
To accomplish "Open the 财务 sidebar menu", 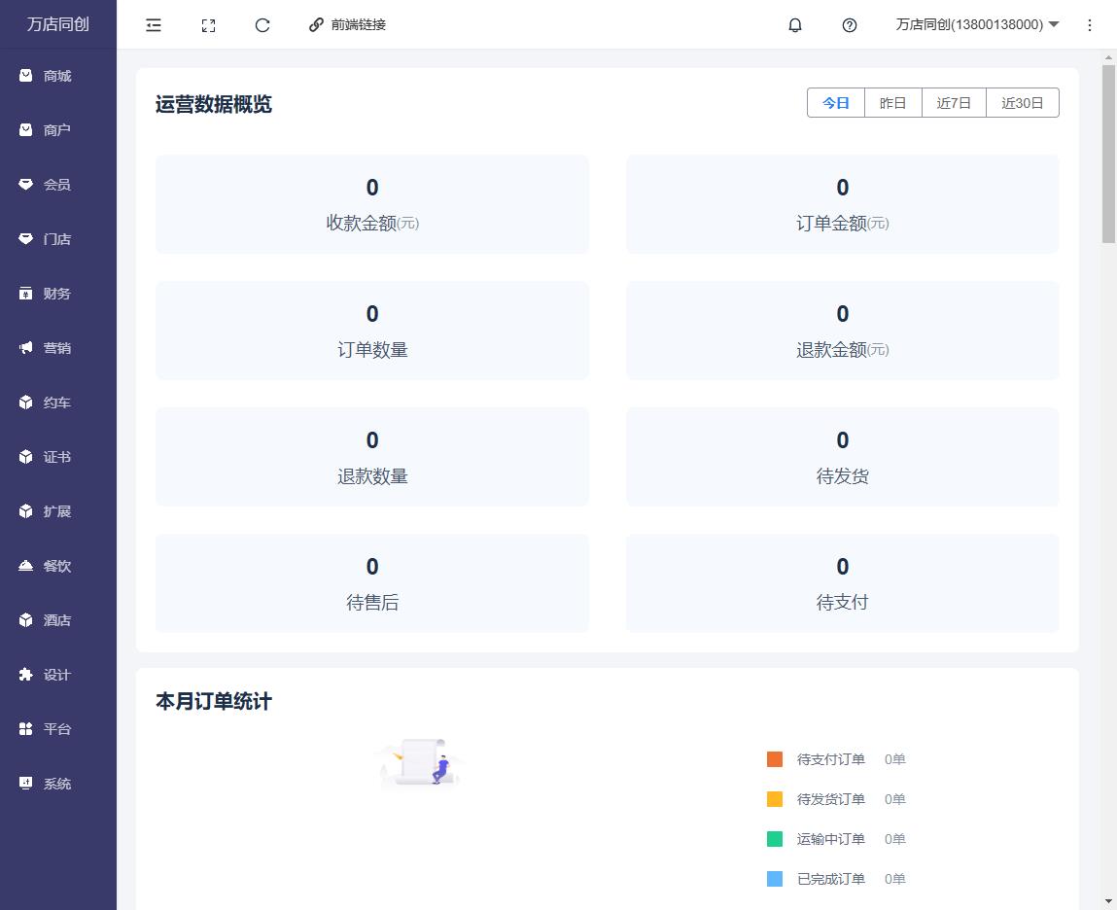I will 57,294.
